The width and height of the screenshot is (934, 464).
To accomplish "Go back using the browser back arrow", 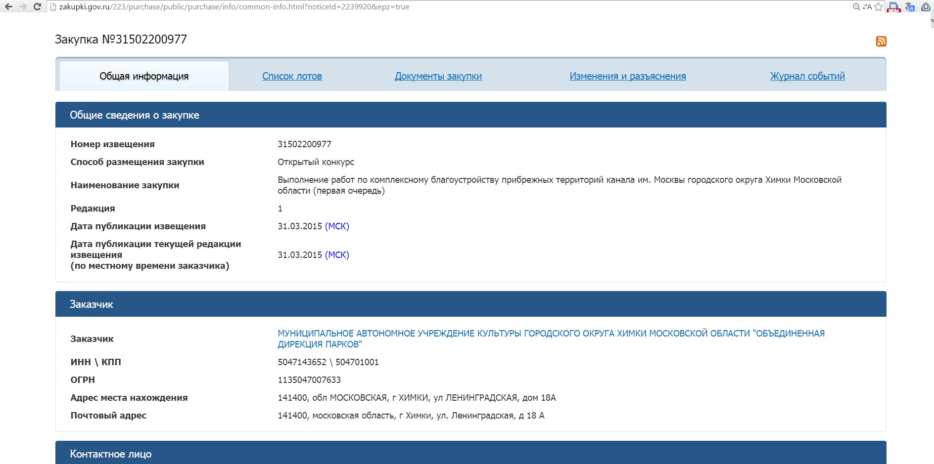I will point(8,7).
